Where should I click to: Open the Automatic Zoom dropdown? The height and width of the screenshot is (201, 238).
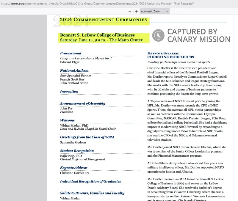[154, 11]
